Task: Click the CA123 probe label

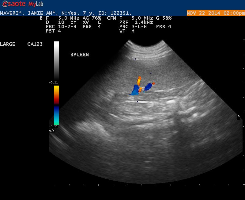Action: 35,44
